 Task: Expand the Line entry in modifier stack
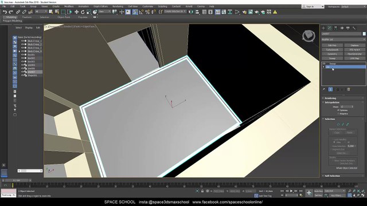324,67
